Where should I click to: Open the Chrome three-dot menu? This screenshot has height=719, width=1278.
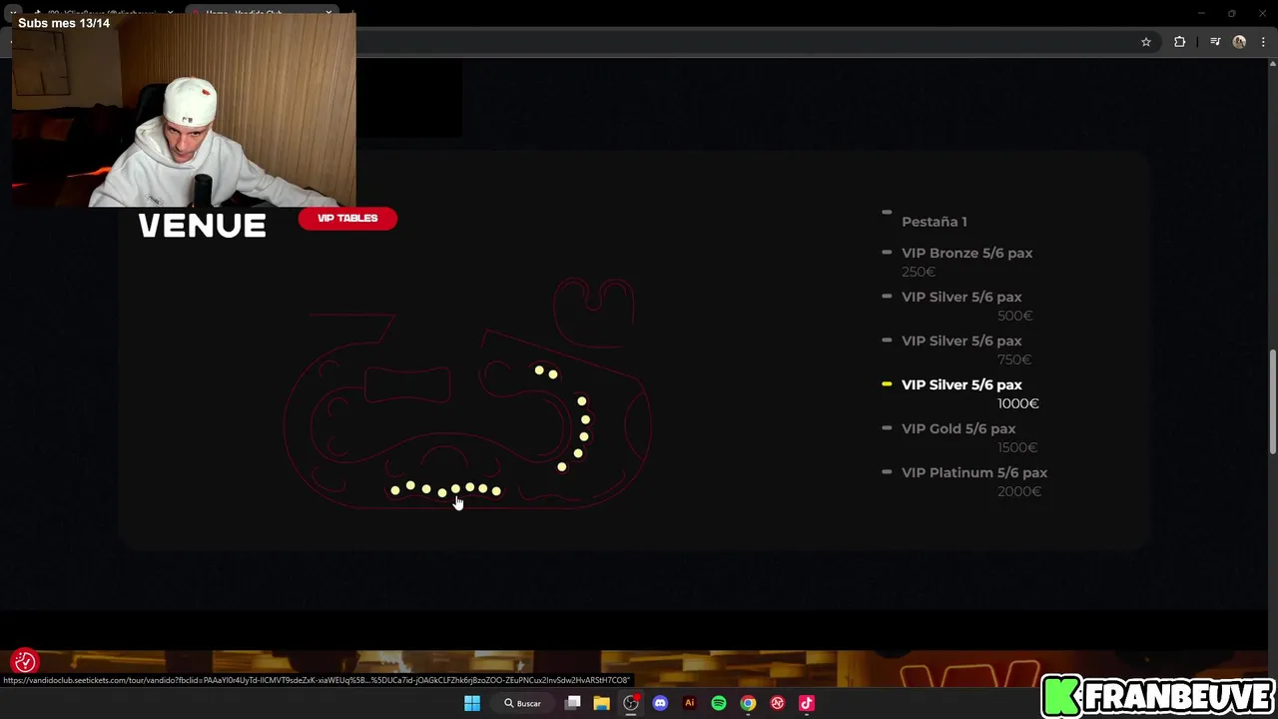(x=1263, y=42)
